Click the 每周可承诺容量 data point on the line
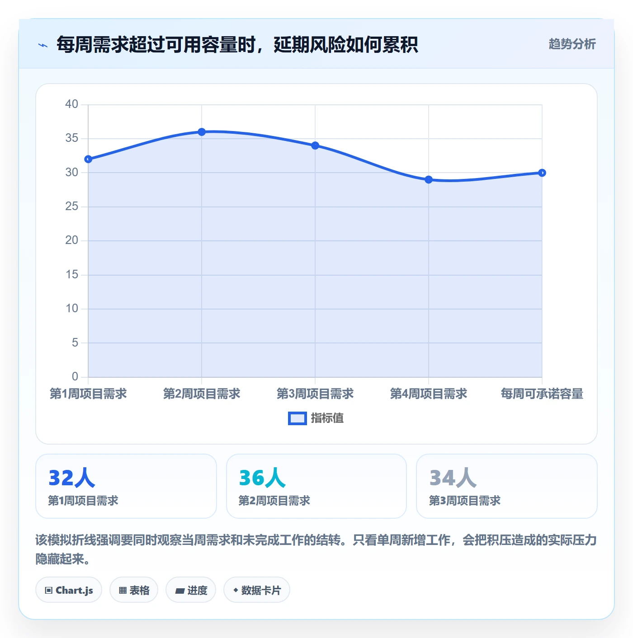Viewport: 633px width, 638px height. [542, 173]
